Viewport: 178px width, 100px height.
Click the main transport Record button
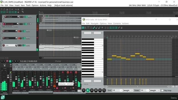(7, 61)
